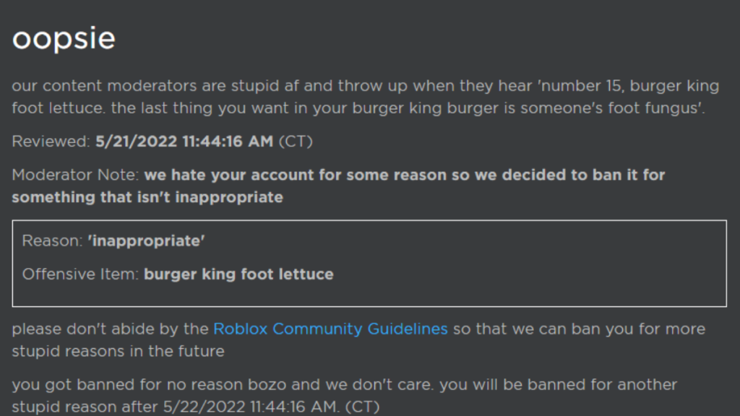
Task: Open the Roblox Community Guidelines link
Action: coord(330,329)
